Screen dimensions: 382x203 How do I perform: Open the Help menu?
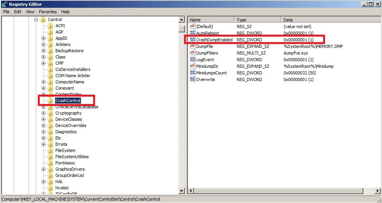click(65, 12)
